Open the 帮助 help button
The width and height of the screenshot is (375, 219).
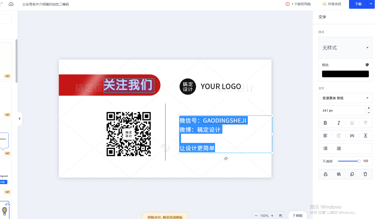pyautogui.click(x=298, y=216)
